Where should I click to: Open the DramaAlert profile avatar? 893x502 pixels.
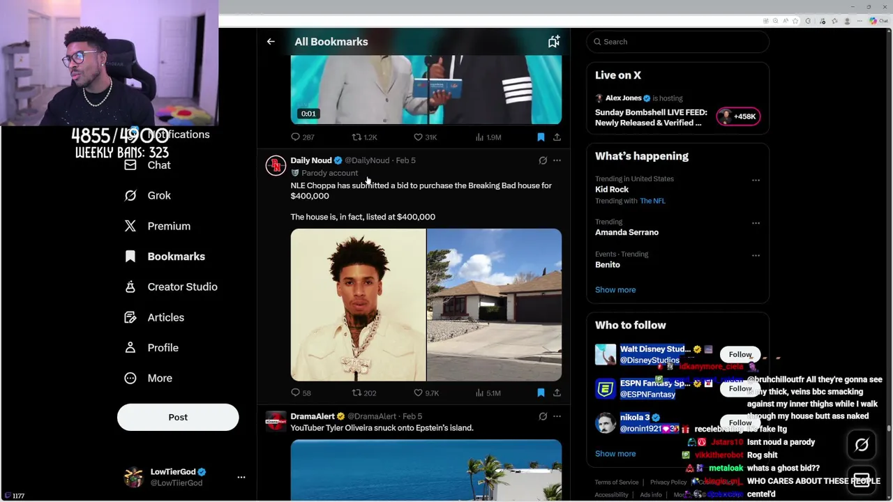tap(276, 421)
